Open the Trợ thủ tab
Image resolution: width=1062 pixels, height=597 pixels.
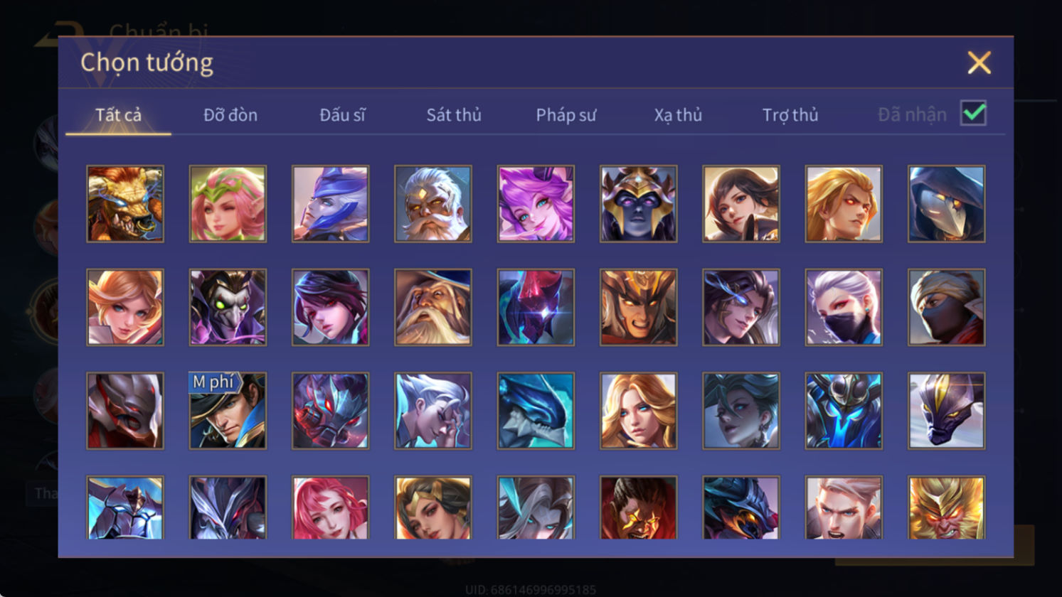(790, 114)
